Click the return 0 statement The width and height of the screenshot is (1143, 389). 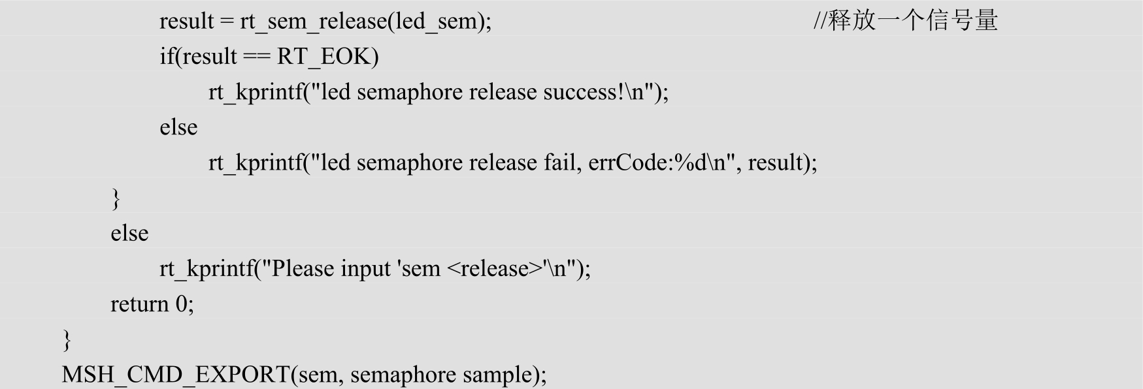pyautogui.click(x=152, y=304)
